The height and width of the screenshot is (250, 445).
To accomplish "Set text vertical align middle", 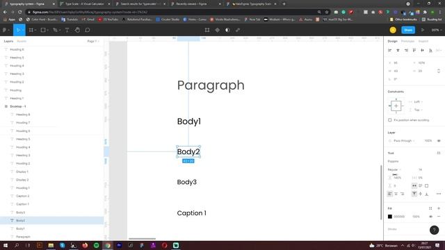I will click(x=420, y=194).
